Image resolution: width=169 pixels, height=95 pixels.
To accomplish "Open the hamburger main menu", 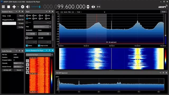I will click(x=3, y=7).
